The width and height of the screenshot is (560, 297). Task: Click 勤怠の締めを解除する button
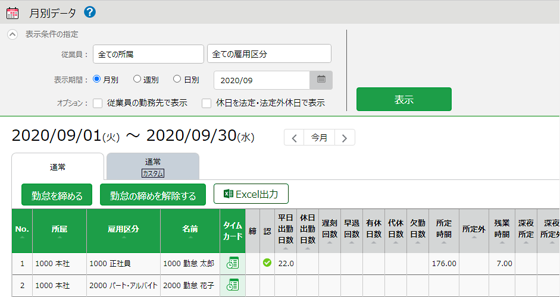(153, 195)
